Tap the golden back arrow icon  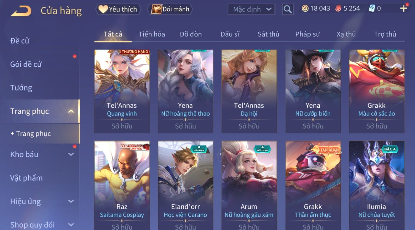[x=21, y=11]
